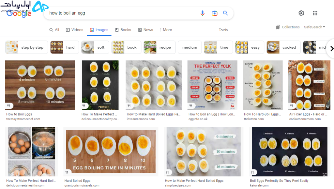Switch to the Books tab
This screenshot has width=334, height=189.
[x=123, y=30]
